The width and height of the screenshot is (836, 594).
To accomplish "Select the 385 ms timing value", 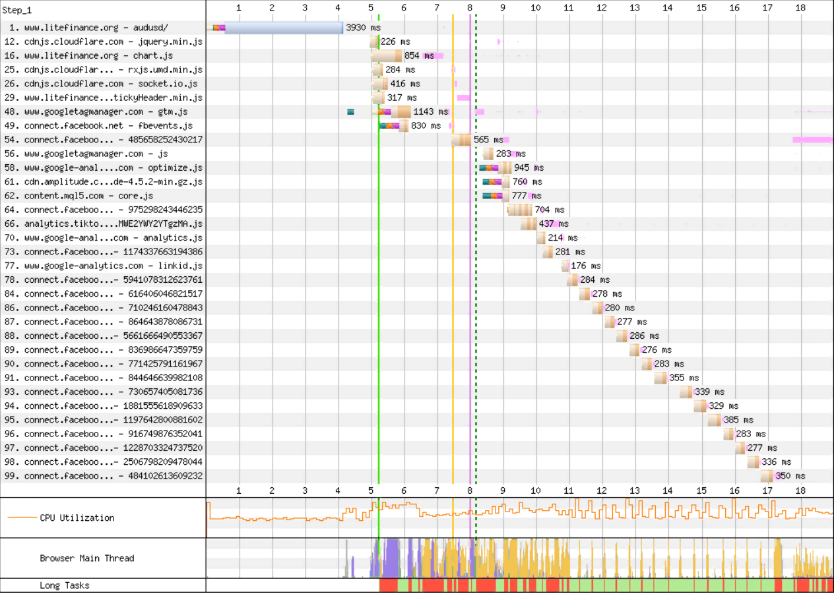I will pos(738,420).
